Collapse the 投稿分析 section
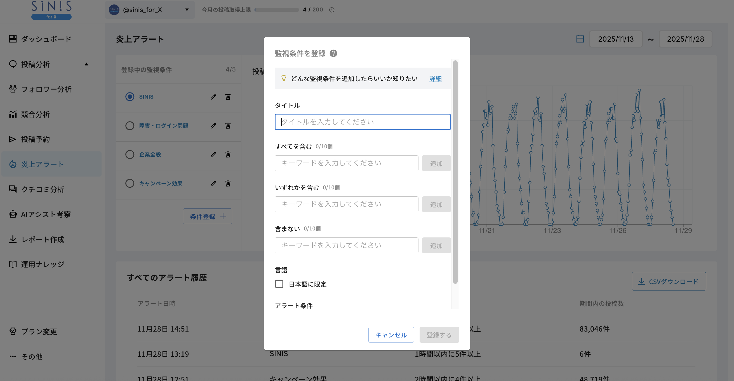The width and height of the screenshot is (734, 381). 86,64
